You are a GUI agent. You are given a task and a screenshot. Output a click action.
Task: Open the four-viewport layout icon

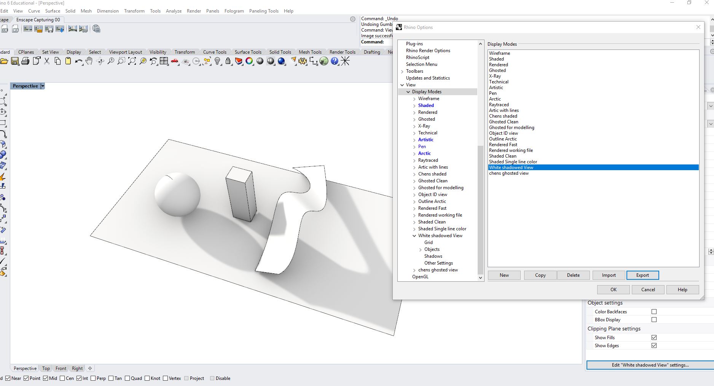[x=164, y=61]
